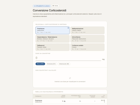
Task: Choose Deflazacort card
Action: 52,47
